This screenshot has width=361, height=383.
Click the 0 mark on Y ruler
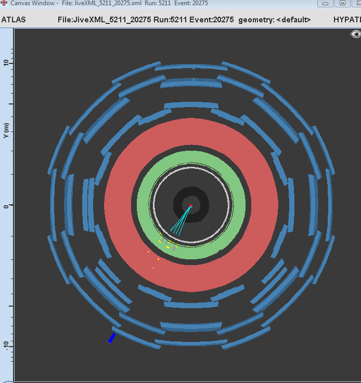7,206
